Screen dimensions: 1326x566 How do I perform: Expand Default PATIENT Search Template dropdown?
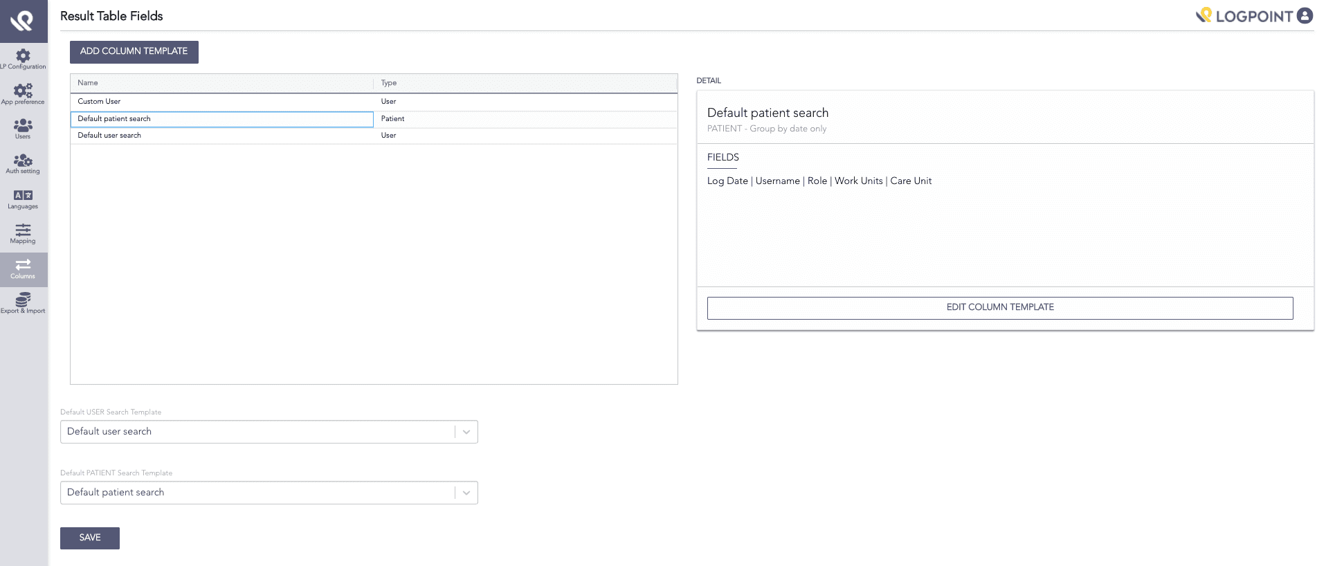466,493
